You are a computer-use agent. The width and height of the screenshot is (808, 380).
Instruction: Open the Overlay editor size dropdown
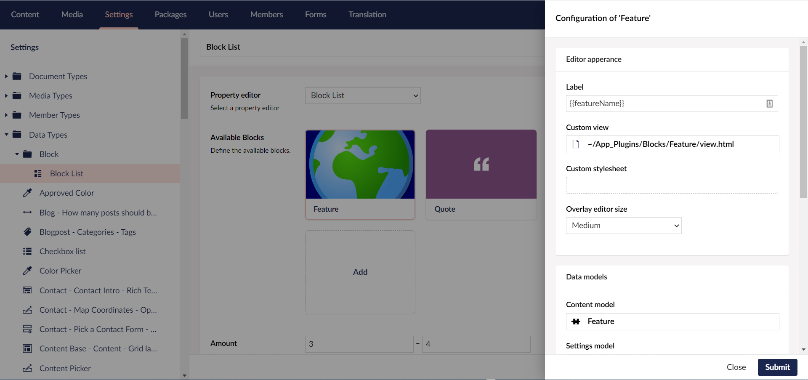point(623,226)
